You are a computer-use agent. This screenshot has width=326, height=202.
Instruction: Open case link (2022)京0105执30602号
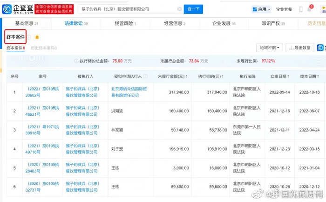tap(43, 92)
